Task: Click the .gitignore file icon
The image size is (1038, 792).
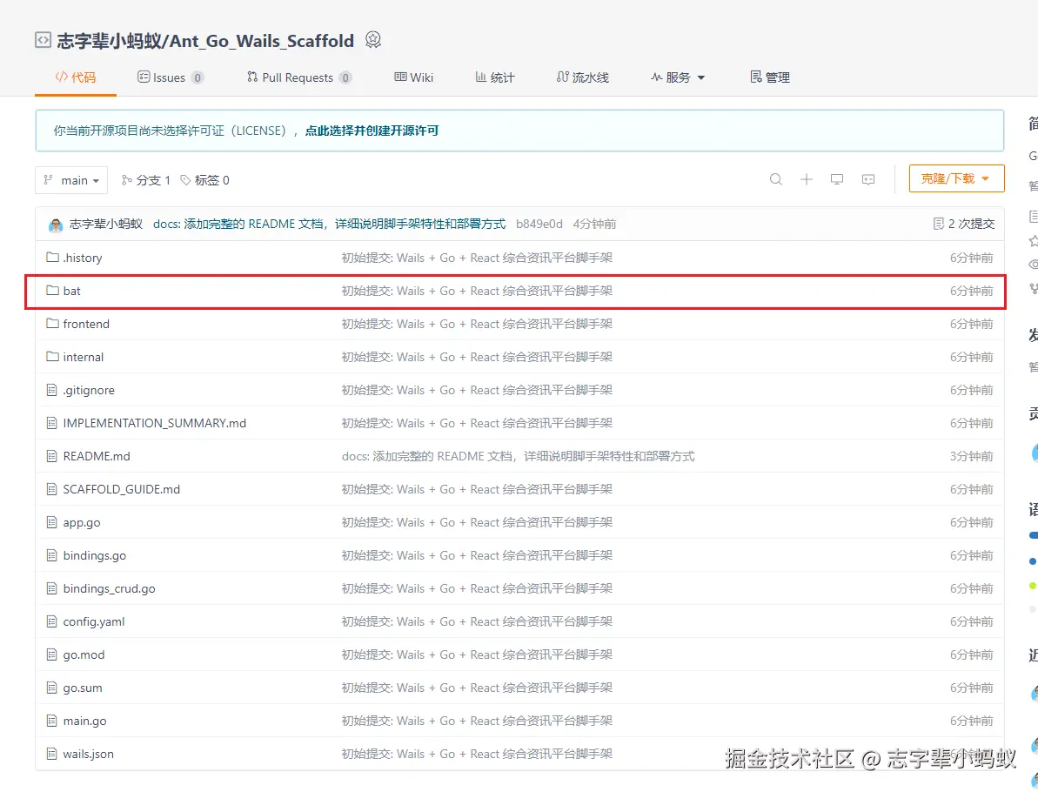Action: tap(51, 390)
